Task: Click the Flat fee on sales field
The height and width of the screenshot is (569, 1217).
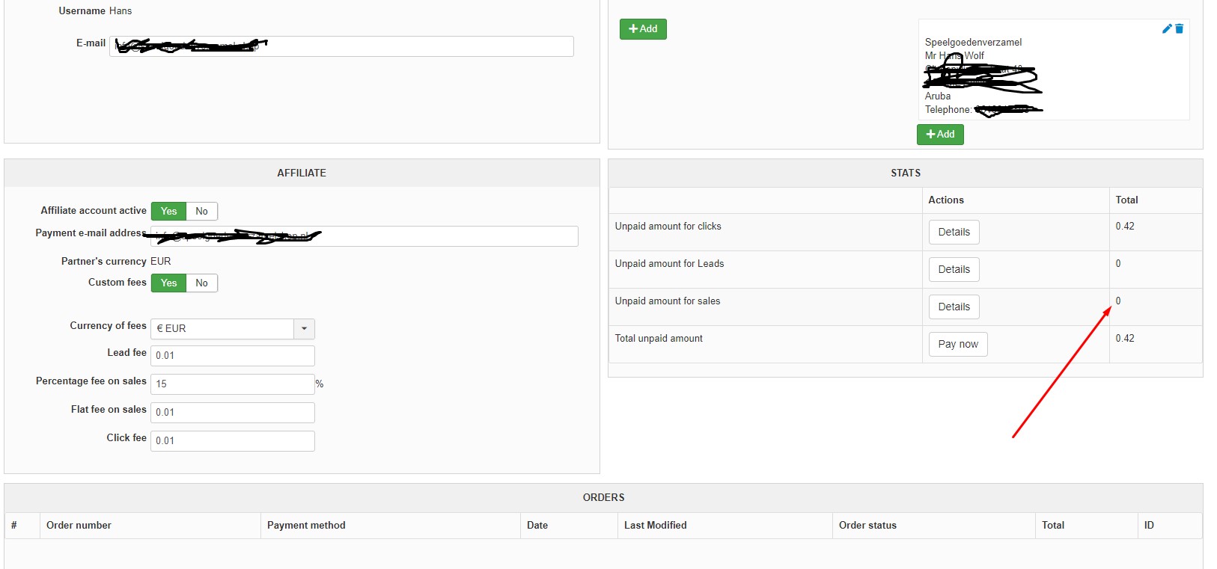Action: point(233,413)
